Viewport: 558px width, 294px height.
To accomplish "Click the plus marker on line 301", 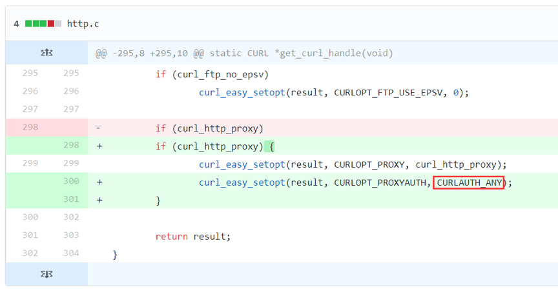I will click(x=99, y=201).
